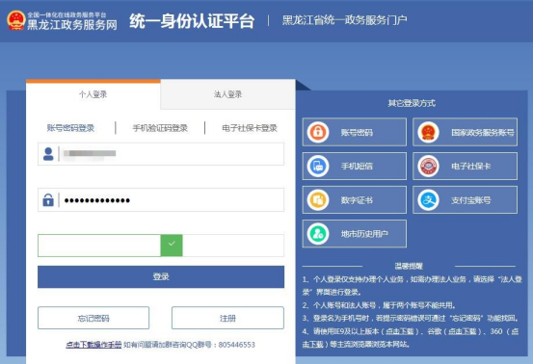Click the 其它登录方式 heading
Image resolution: width=533 pixels, height=364 pixels.
412,103
